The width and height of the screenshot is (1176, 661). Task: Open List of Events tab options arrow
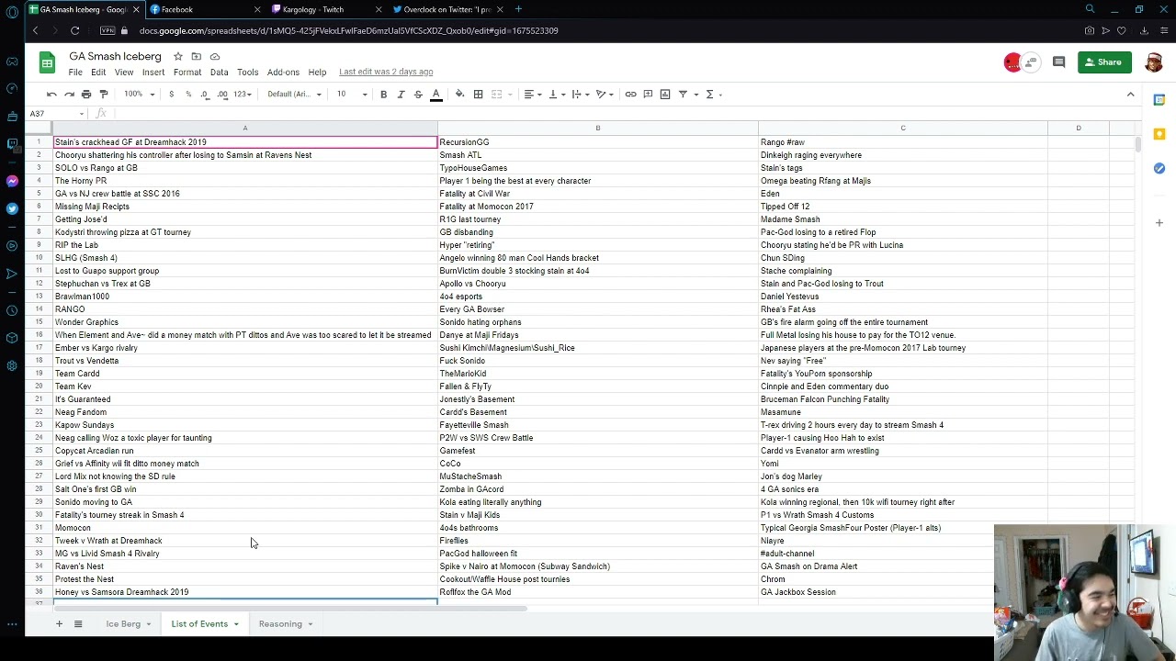pyautogui.click(x=236, y=624)
